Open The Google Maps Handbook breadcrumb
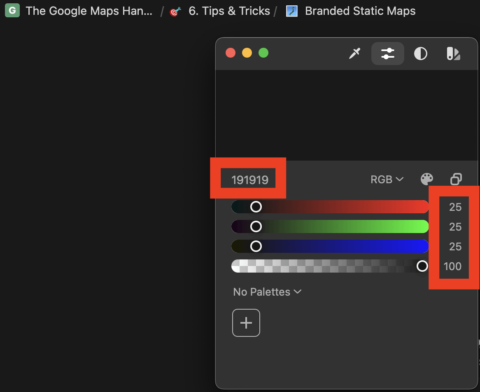 click(x=89, y=11)
